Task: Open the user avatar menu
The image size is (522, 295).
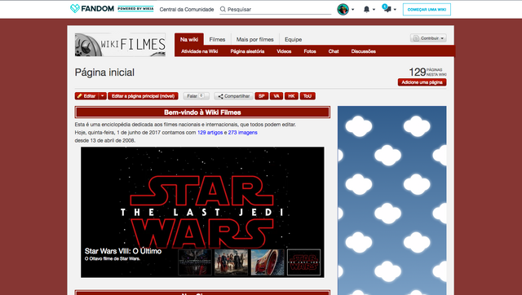Action: click(x=343, y=9)
